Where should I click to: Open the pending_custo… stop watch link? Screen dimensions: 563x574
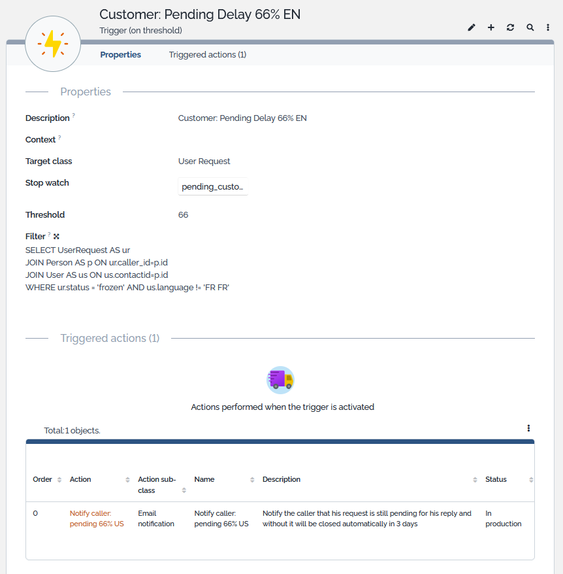coord(212,187)
